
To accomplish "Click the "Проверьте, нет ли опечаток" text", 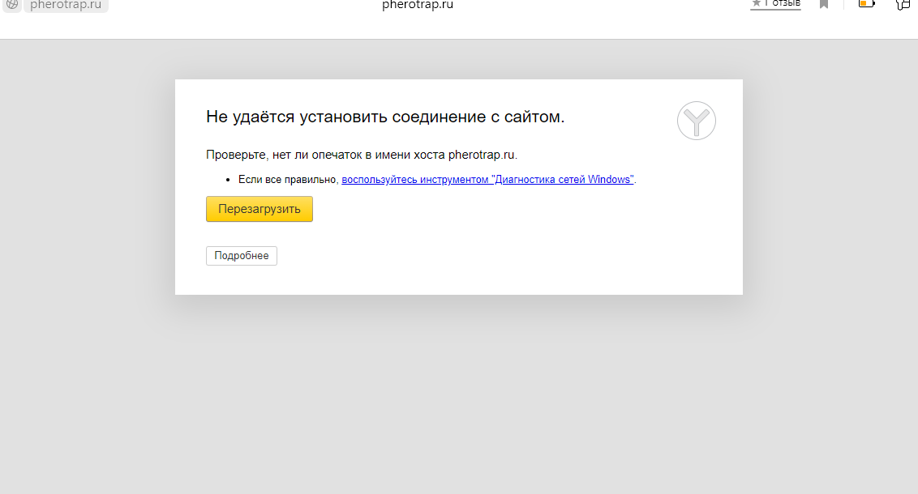I will pyautogui.click(x=361, y=155).
